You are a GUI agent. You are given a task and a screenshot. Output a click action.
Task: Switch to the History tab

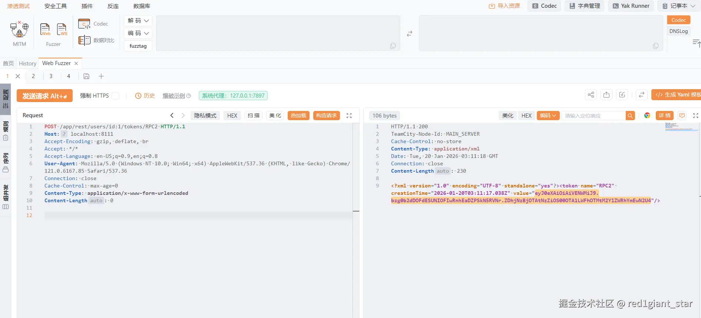[x=28, y=64]
